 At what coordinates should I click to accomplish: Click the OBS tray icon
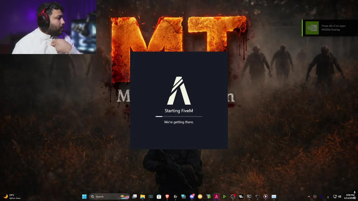(x=315, y=197)
